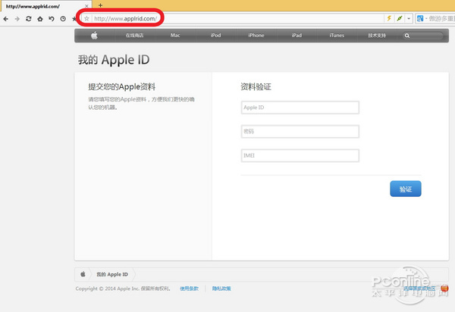
Task: Focus the 密码 password field
Action: pyautogui.click(x=300, y=132)
